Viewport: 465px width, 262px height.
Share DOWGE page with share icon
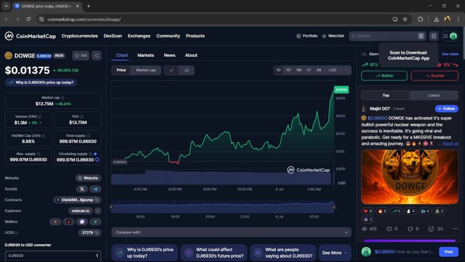point(96,56)
